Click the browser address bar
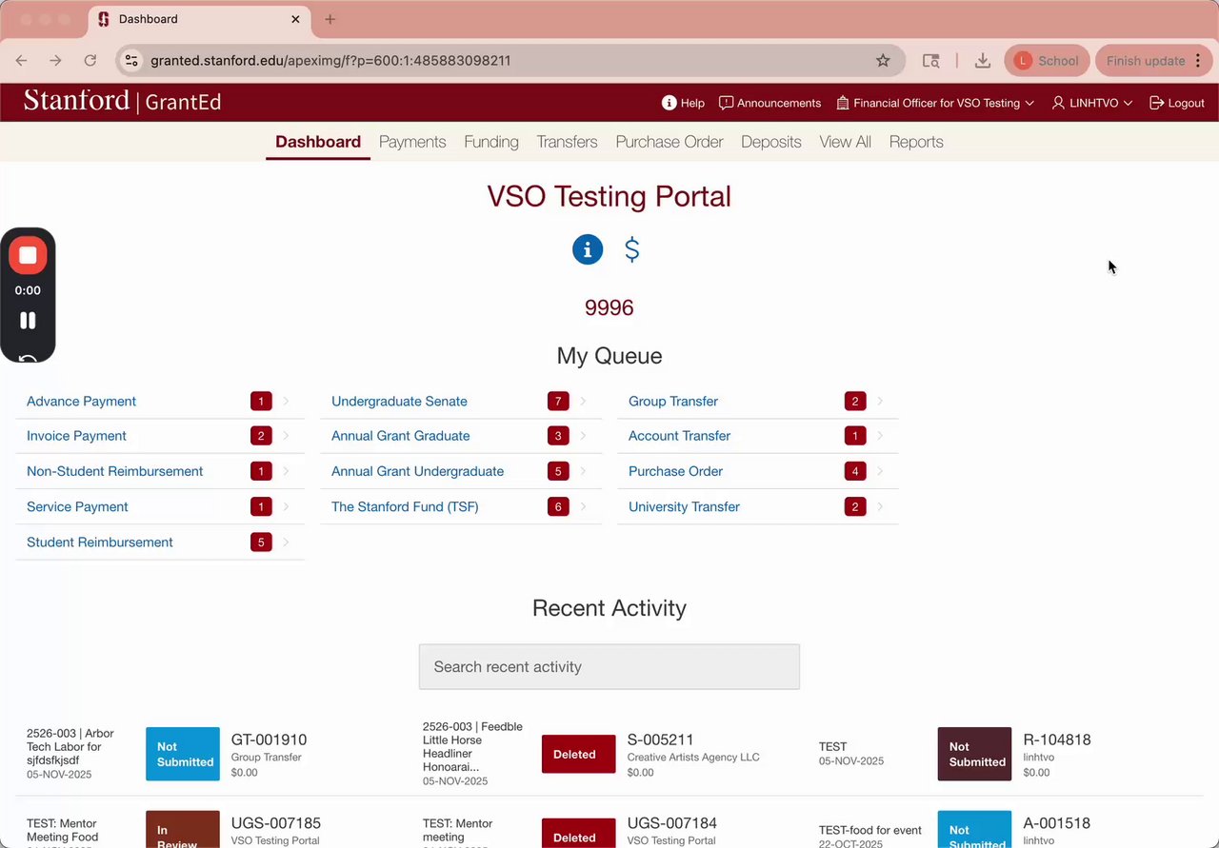Viewport: 1219px width, 848px height. (x=509, y=60)
